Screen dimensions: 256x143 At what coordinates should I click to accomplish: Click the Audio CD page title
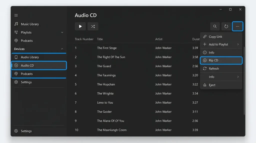(86, 15)
